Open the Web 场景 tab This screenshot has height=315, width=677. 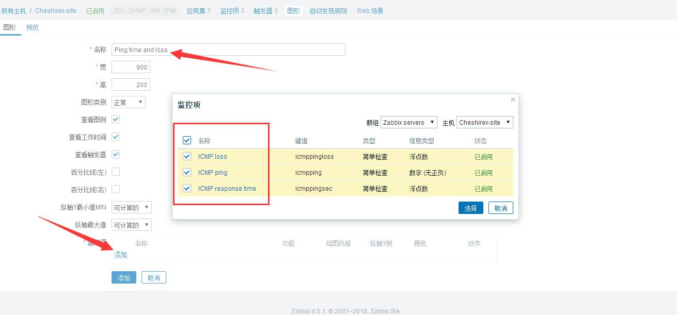370,11
